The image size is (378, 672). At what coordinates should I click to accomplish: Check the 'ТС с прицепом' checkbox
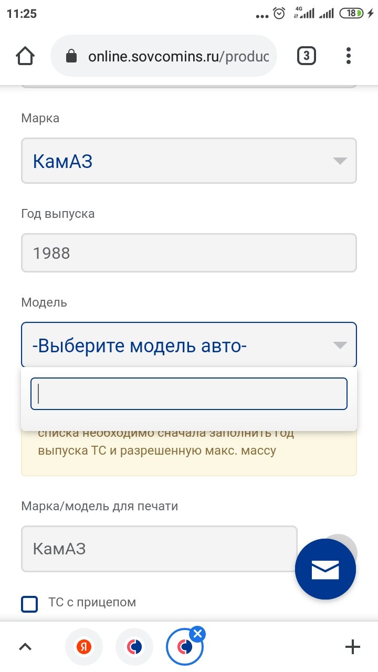click(x=30, y=604)
